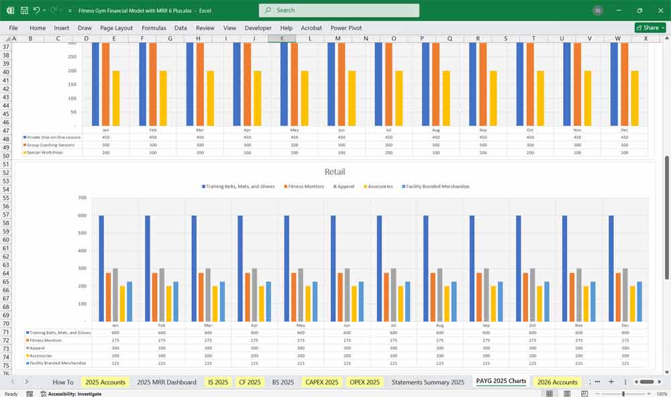The height and width of the screenshot is (397, 671).
Task: Click the Undo icon
Action: (x=38, y=10)
